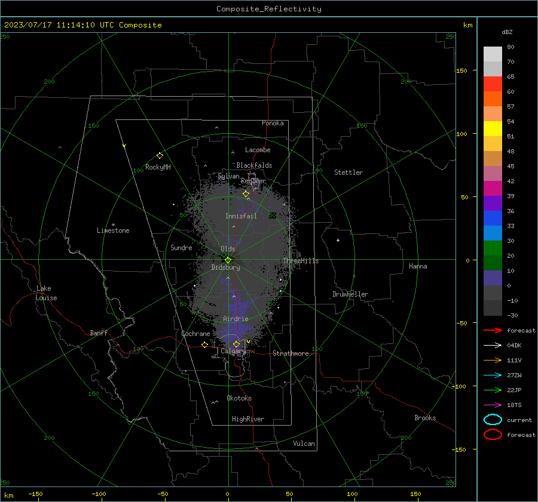Click the Sundre town label
Viewport: 538px width, 502px height.
coord(181,247)
